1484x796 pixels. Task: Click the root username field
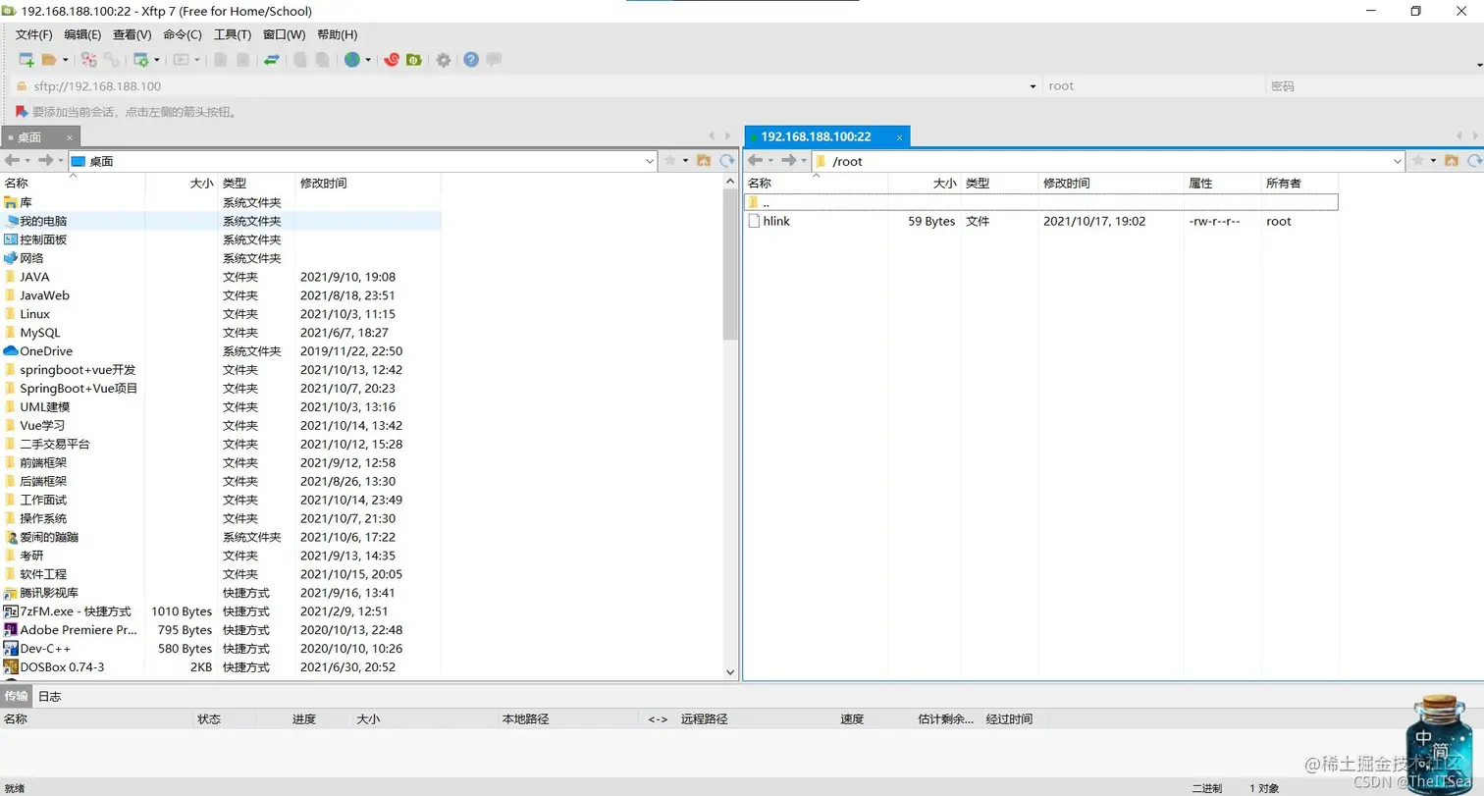pyautogui.click(x=1152, y=86)
